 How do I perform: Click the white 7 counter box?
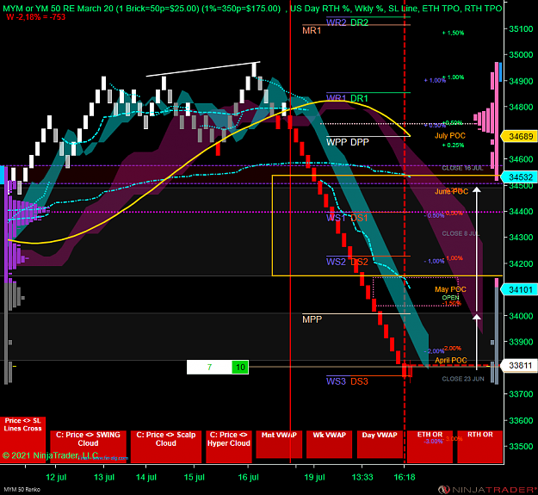(209, 368)
